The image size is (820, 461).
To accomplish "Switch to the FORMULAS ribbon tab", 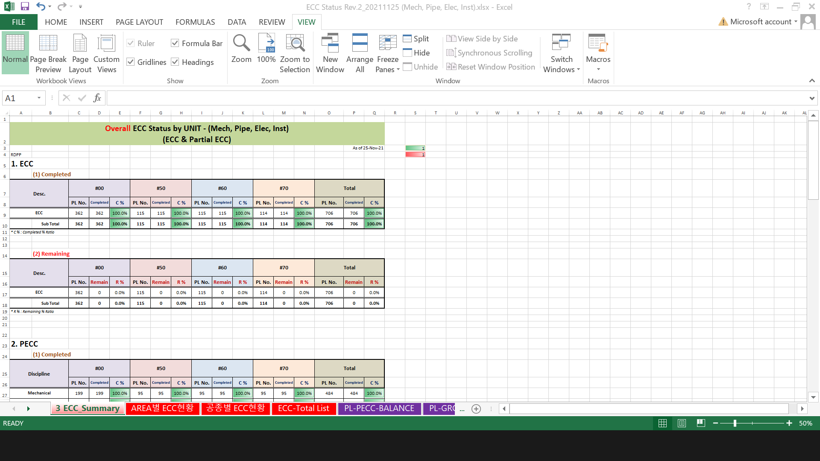I will 195,22.
